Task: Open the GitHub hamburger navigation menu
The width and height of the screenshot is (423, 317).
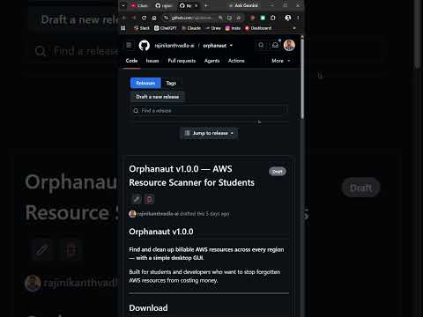Action: pos(129,45)
